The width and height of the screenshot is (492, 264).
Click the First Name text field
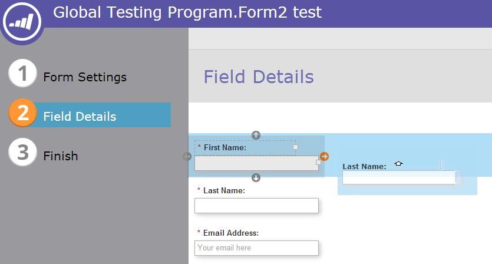[x=256, y=163]
